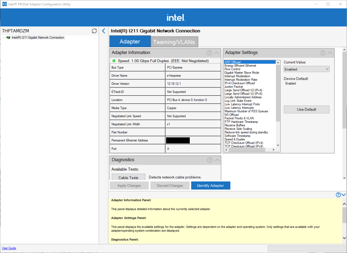Select TCP Checksum Offload (IPv4) setting
Viewport: 347px width, 253px height.
[x=244, y=143]
